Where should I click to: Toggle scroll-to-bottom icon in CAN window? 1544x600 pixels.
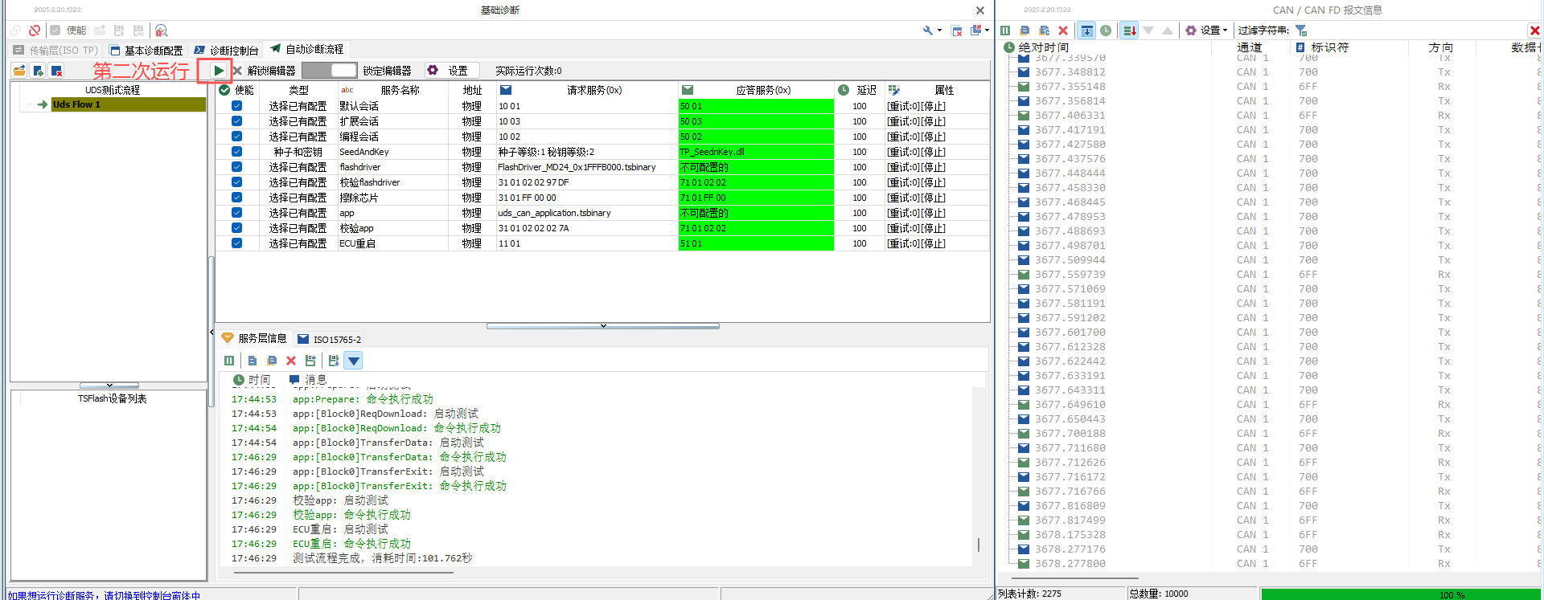[x=1086, y=31]
